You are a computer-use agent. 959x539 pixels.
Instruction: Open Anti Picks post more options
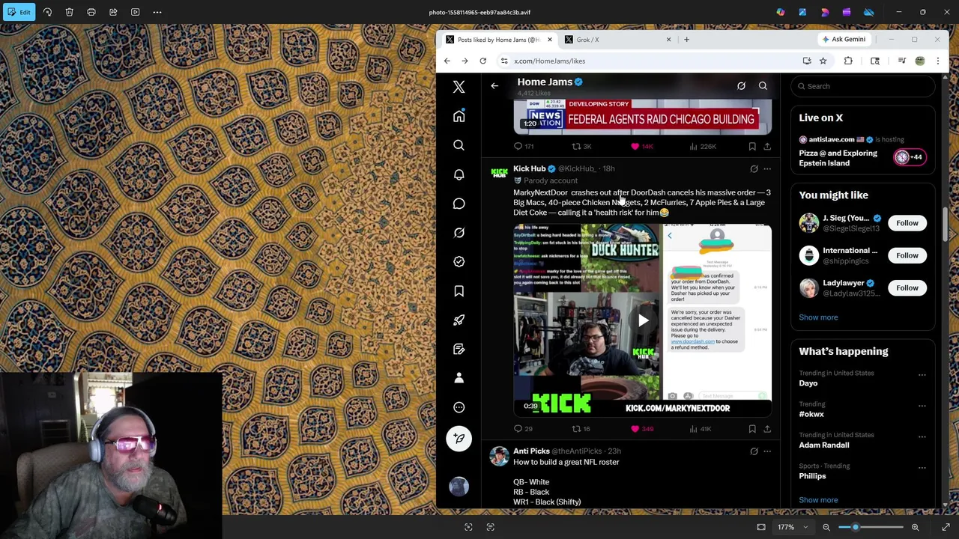[x=767, y=451]
